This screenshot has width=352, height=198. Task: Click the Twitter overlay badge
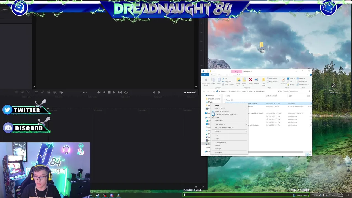click(x=26, y=110)
